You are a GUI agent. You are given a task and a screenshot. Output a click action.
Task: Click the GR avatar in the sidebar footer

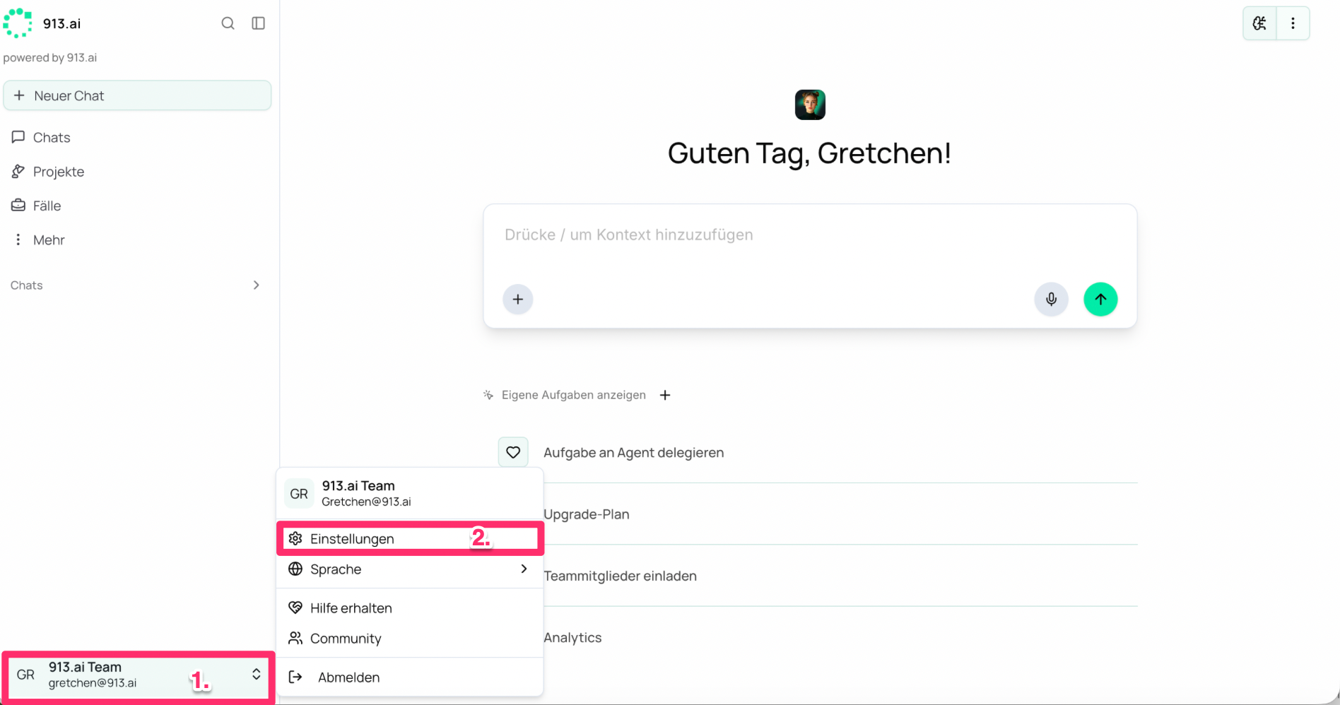tap(25, 675)
